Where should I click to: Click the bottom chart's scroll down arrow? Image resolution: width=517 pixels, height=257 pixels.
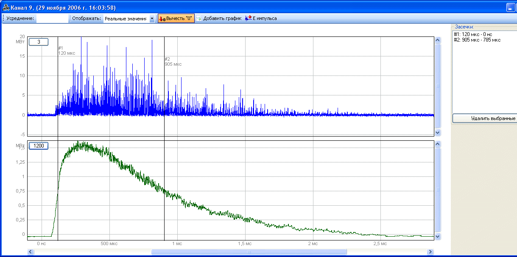438,236
